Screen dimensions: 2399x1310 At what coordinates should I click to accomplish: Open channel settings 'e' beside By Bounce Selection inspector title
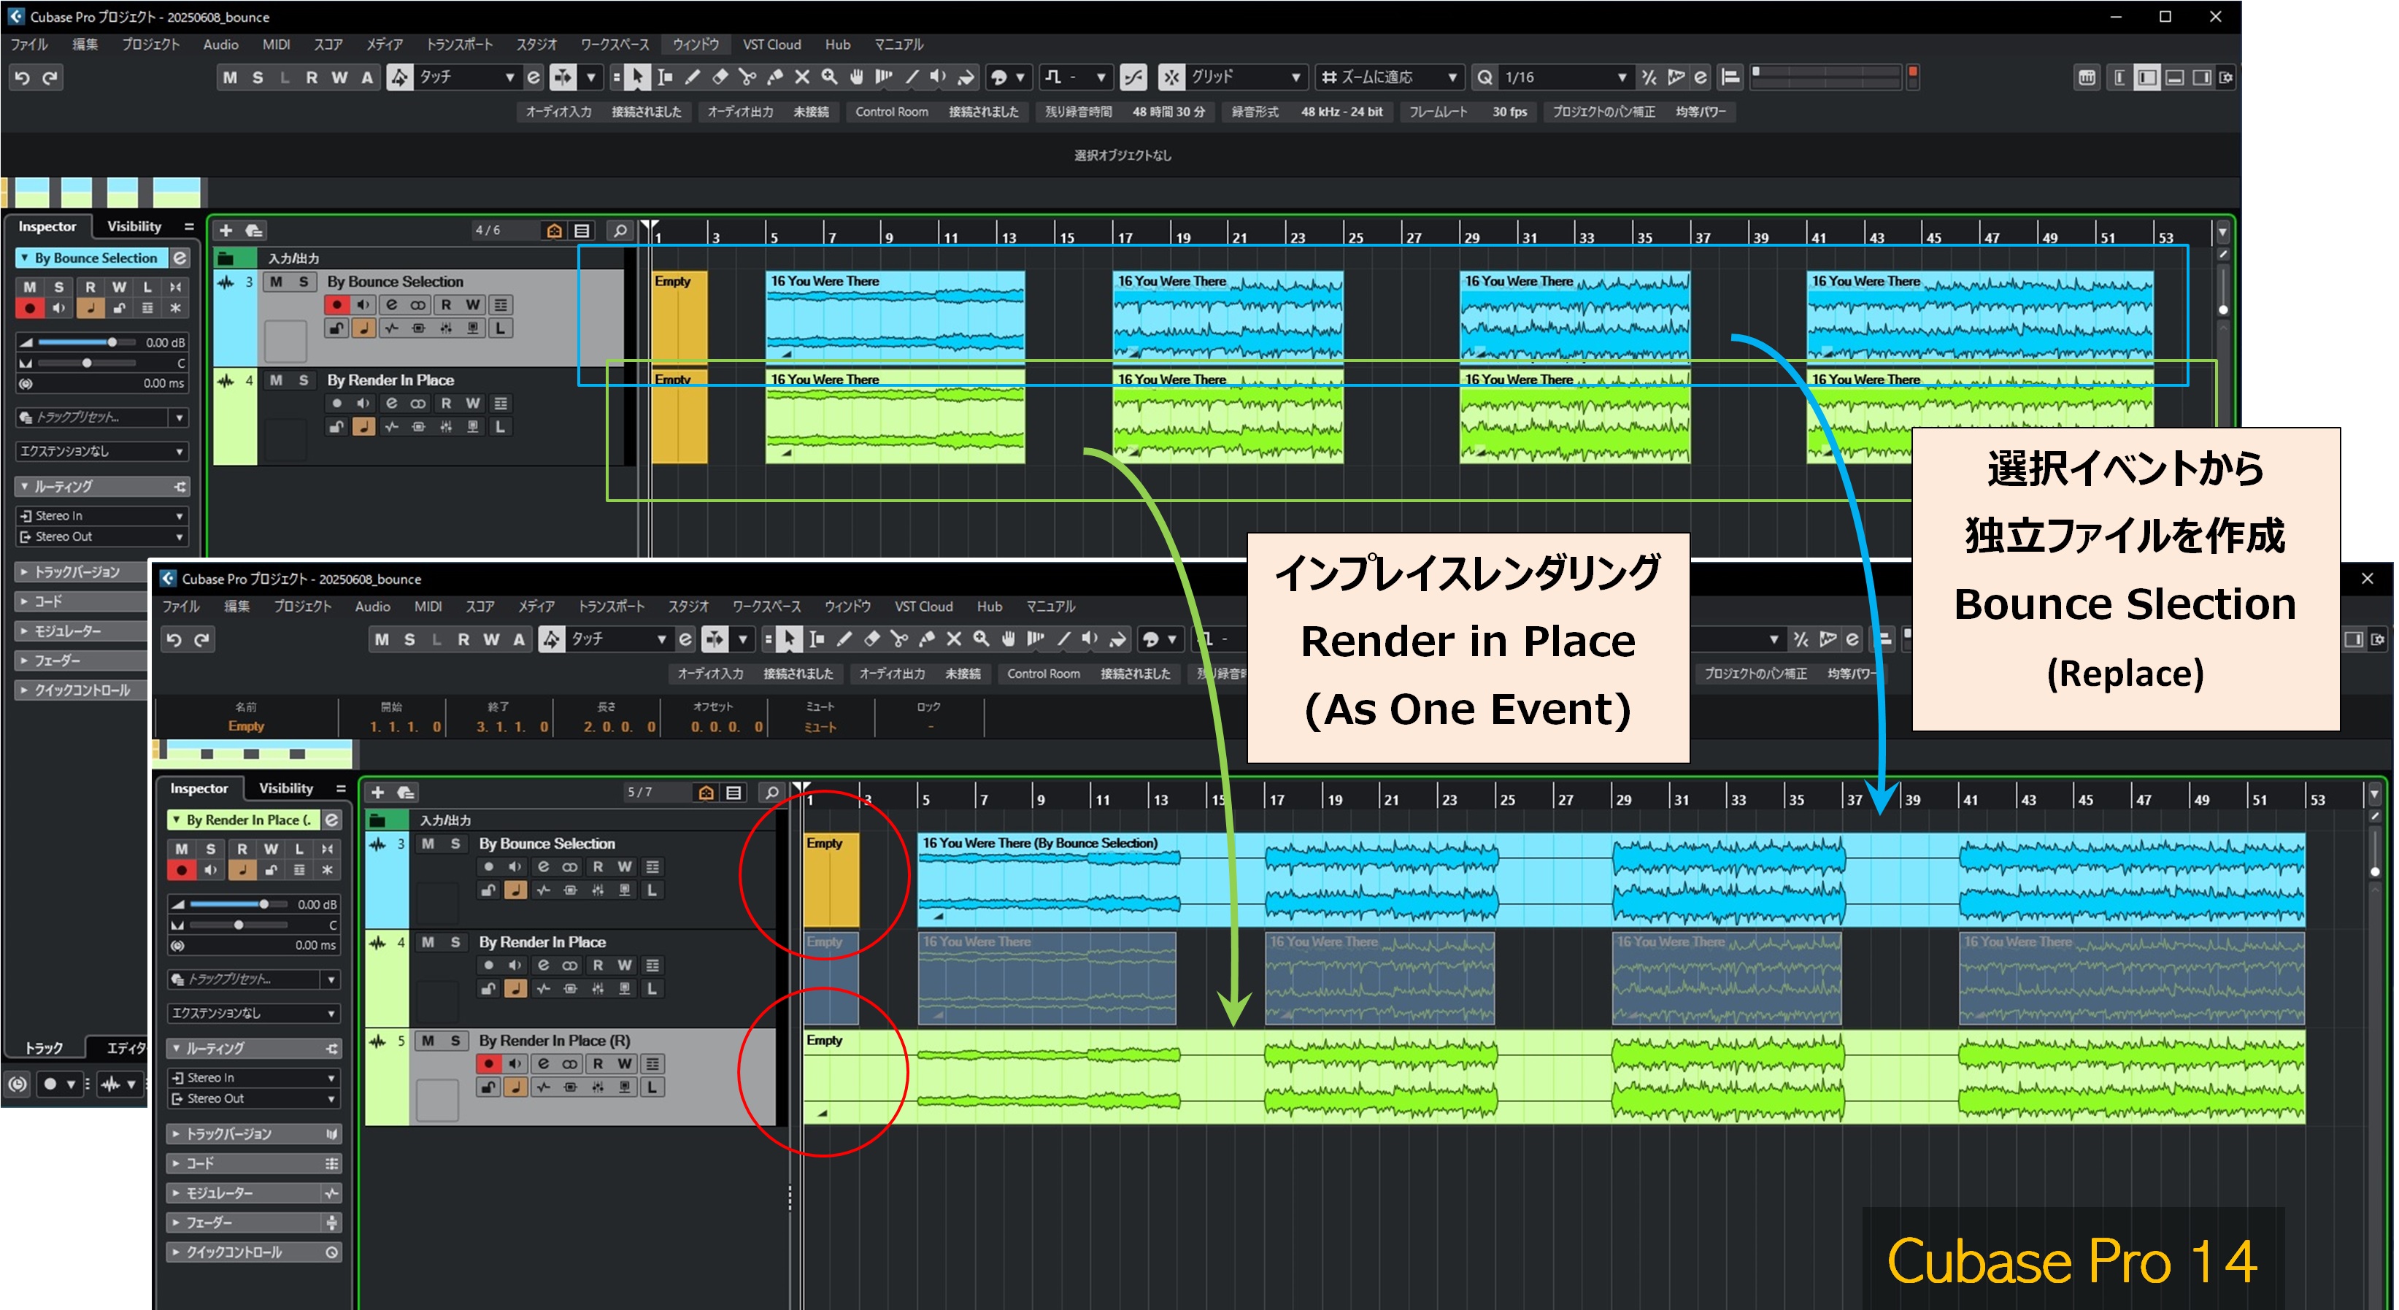click(180, 258)
